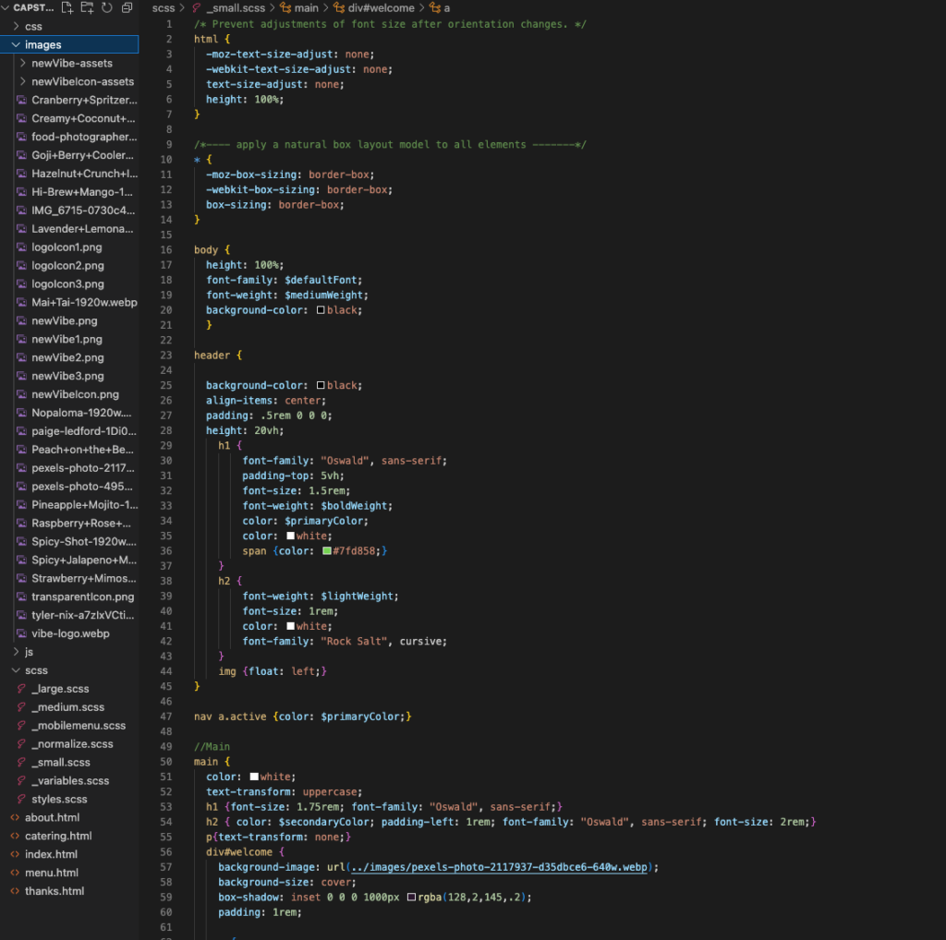Click the Sass icon beside _variables.scss
This screenshot has height=940, width=946.
click(x=21, y=781)
